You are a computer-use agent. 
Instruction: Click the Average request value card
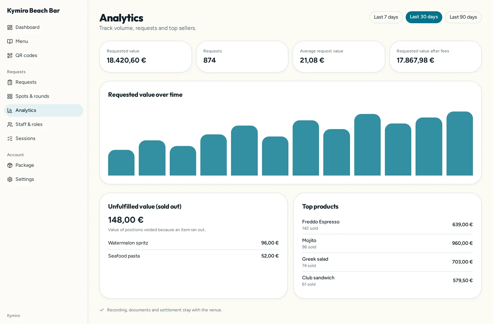(x=339, y=57)
